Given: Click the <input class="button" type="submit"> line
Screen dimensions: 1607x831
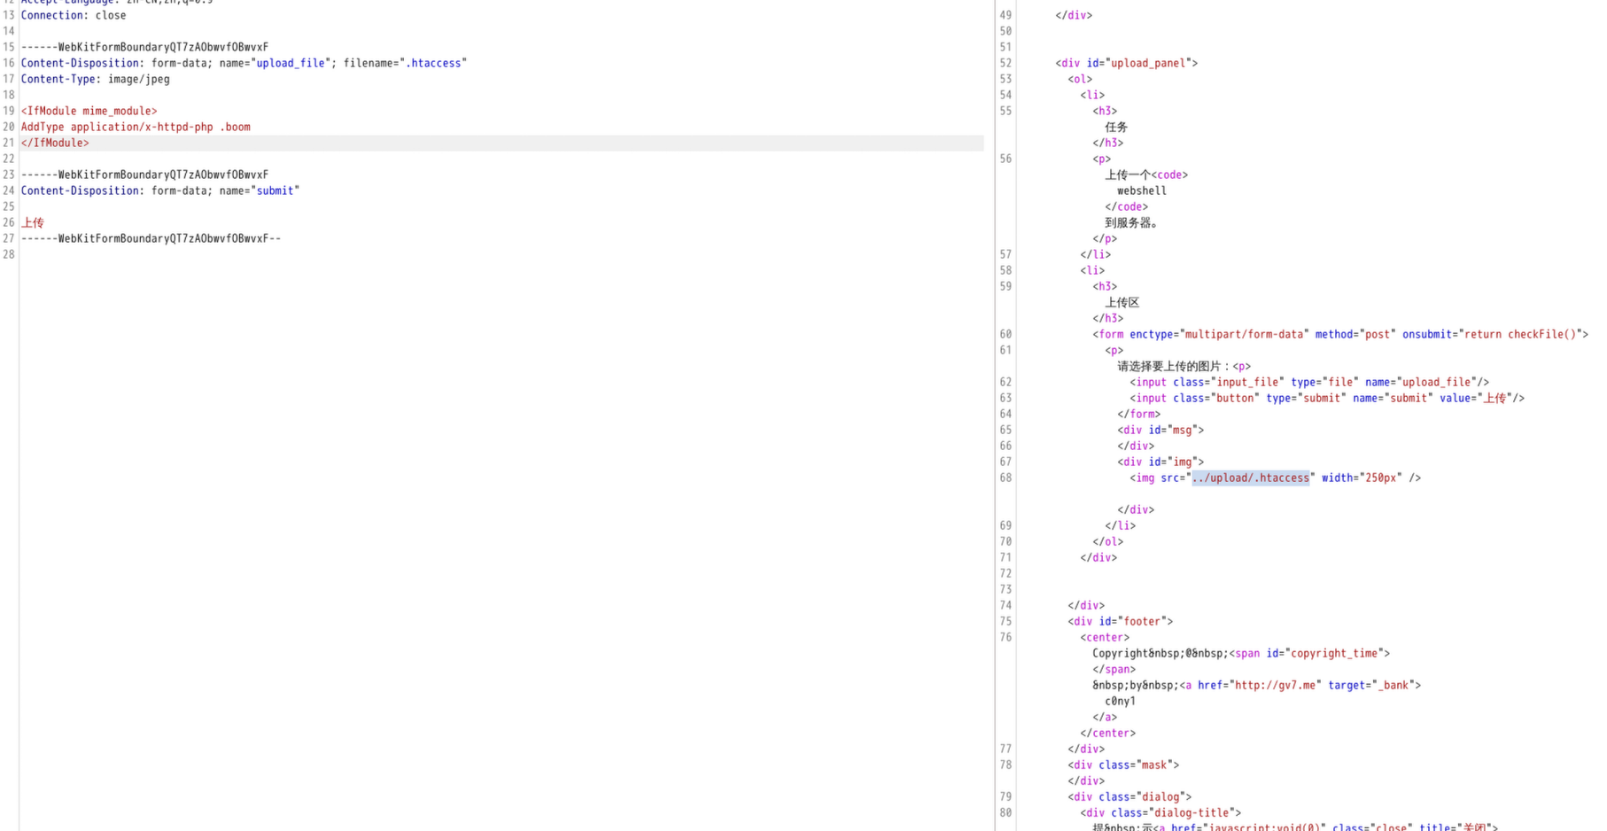Looking at the screenshot, I should click(x=1327, y=398).
